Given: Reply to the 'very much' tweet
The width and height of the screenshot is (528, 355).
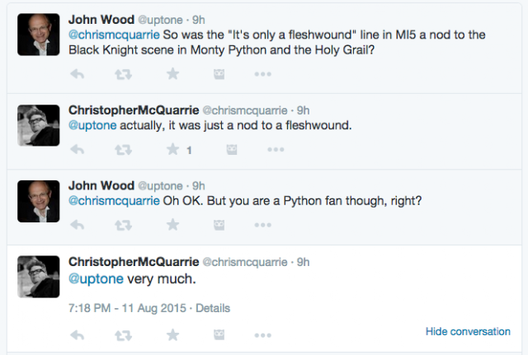Looking at the screenshot, I should 77,335.
